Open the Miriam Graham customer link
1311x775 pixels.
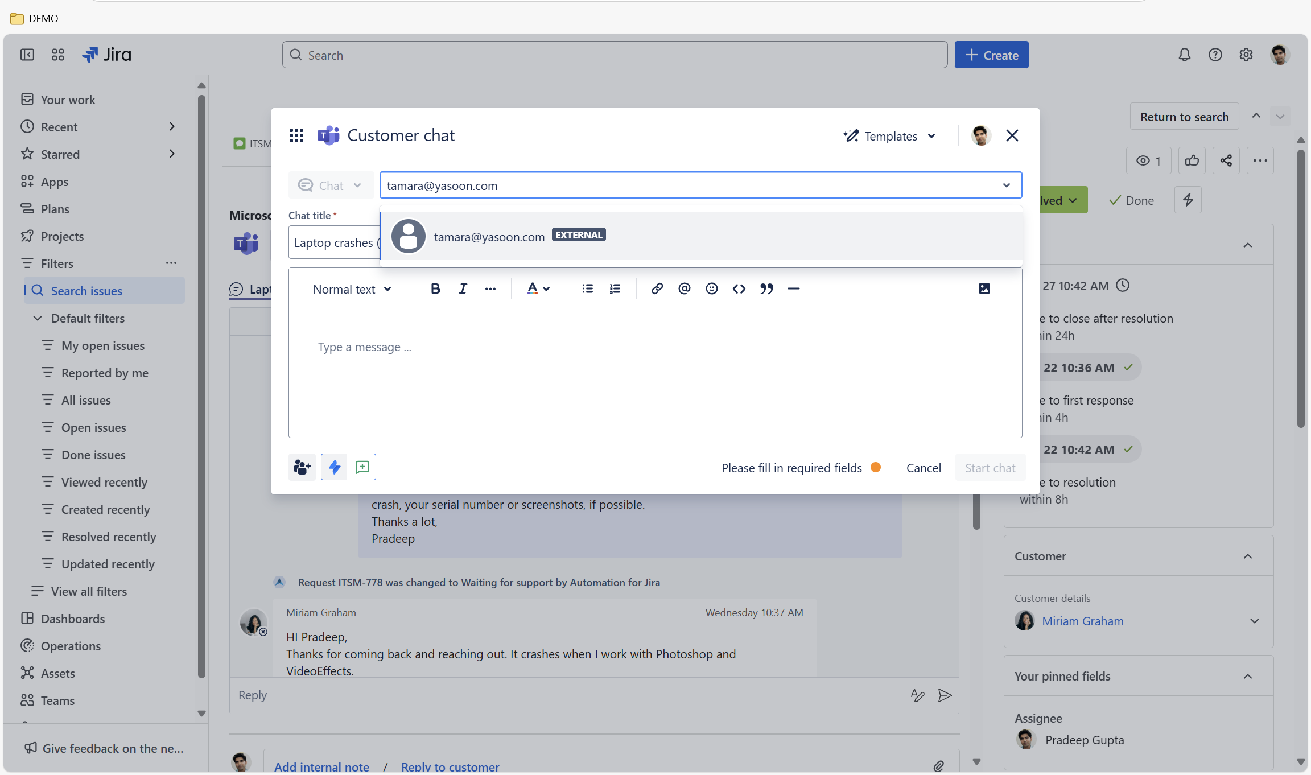coord(1082,621)
